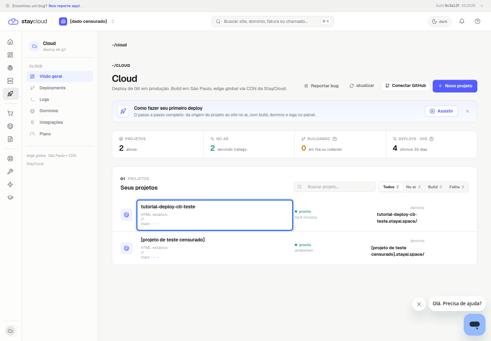Click domain tutorial-deploy-cli-teste.stayai.space/

(397, 218)
